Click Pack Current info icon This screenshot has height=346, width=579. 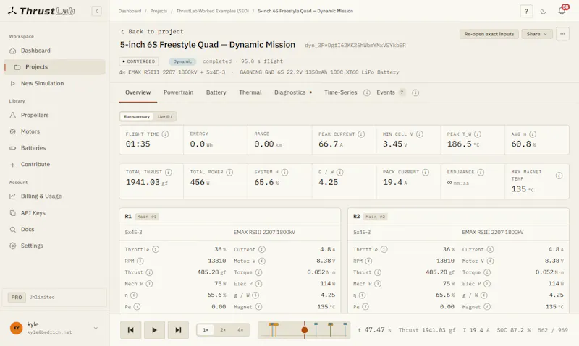426,172
